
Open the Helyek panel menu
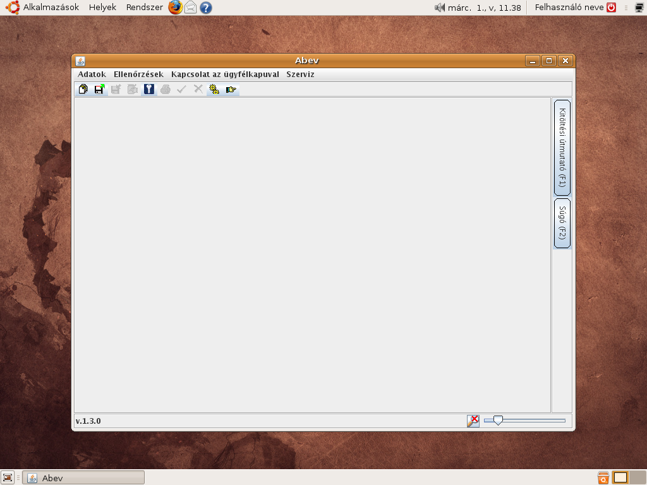pos(102,8)
